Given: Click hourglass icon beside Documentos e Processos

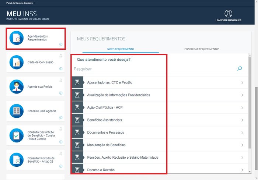Looking at the screenshot, I should click(x=77, y=132).
